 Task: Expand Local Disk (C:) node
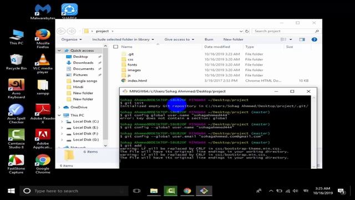[x=62, y=122]
